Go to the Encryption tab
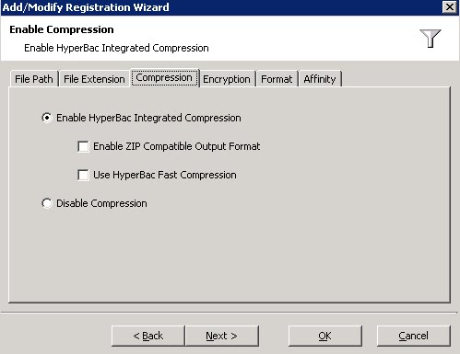Viewport: 460px width, 354px height. pyautogui.click(x=227, y=79)
